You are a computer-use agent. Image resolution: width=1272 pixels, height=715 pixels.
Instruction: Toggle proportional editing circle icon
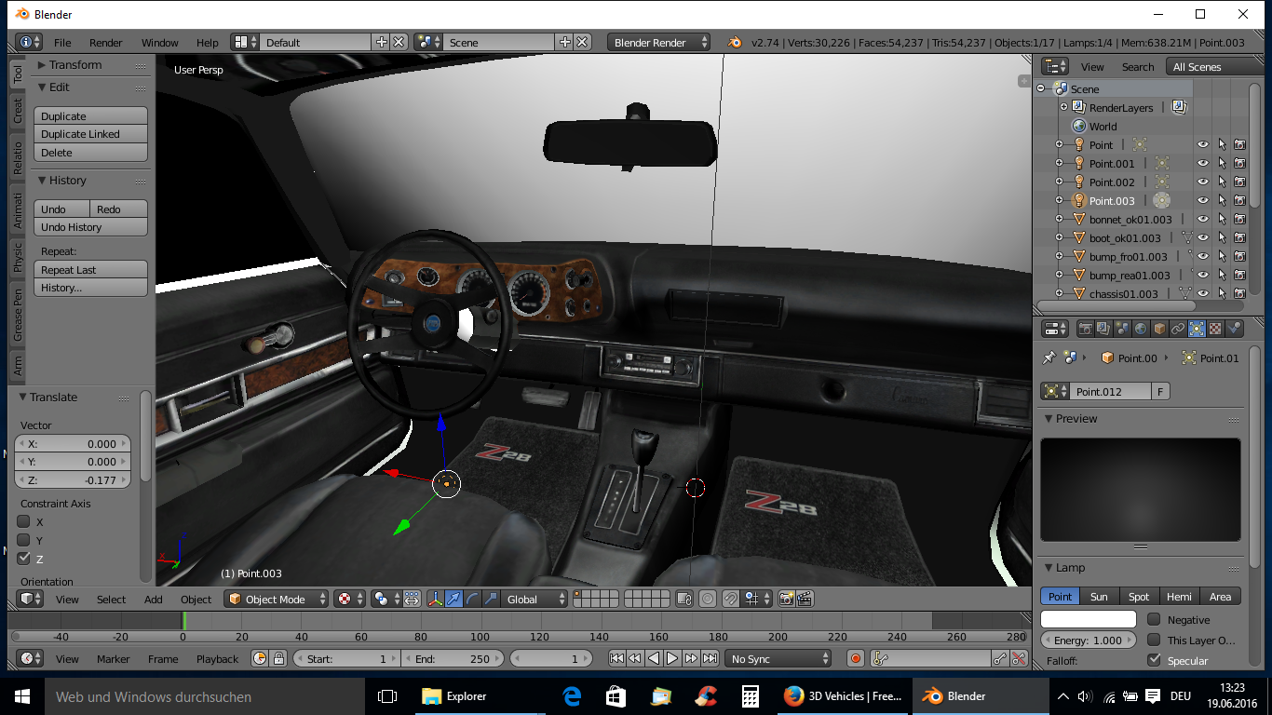click(708, 599)
